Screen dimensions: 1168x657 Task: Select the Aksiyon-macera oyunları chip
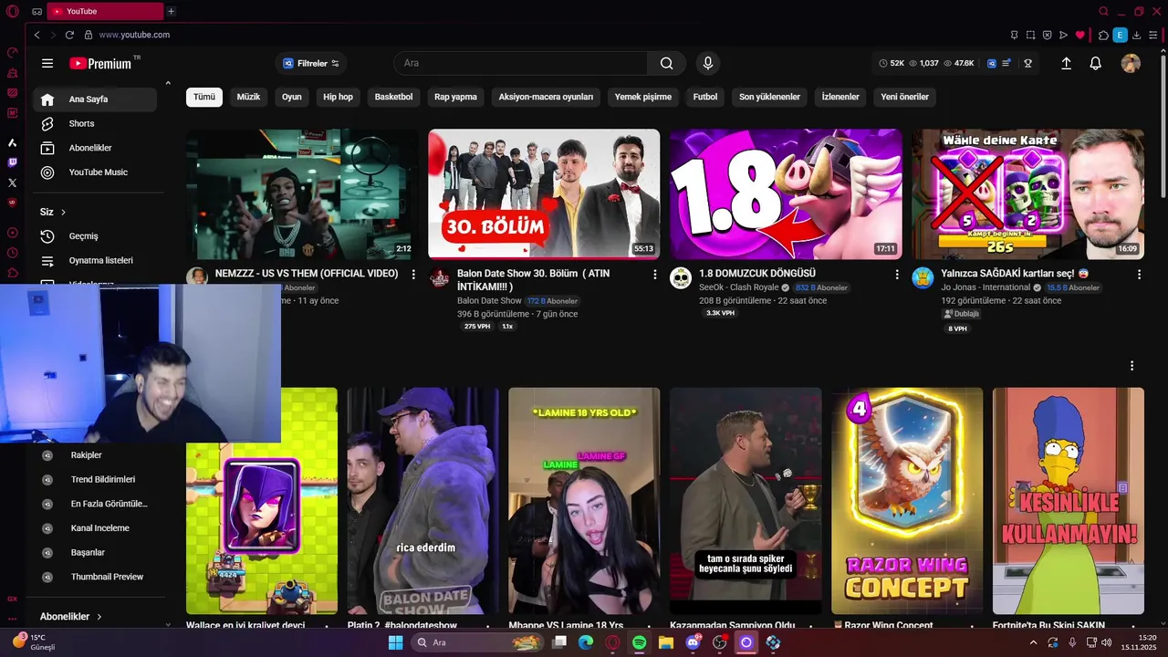tap(546, 97)
